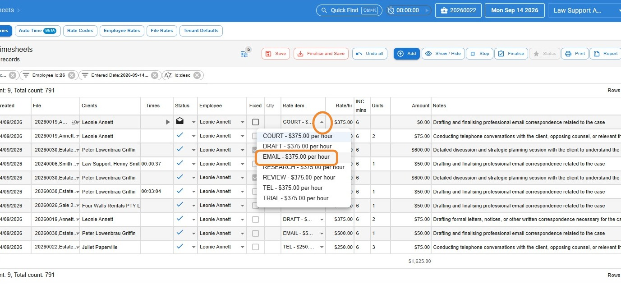Open Employee dropdown in Juliet Paperville row
This screenshot has height=308, width=621.
click(x=242, y=248)
